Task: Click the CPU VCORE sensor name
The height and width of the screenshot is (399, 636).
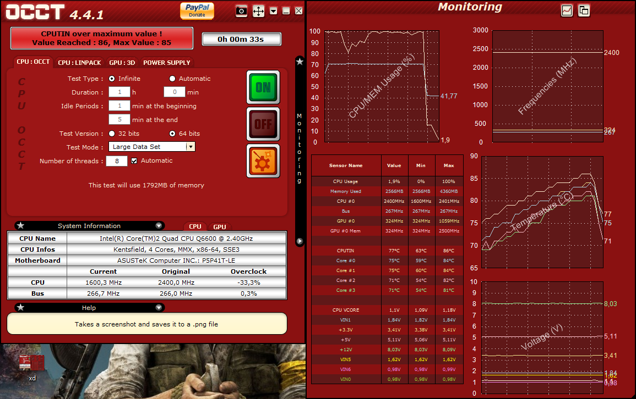Action: pyautogui.click(x=346, y=310)
